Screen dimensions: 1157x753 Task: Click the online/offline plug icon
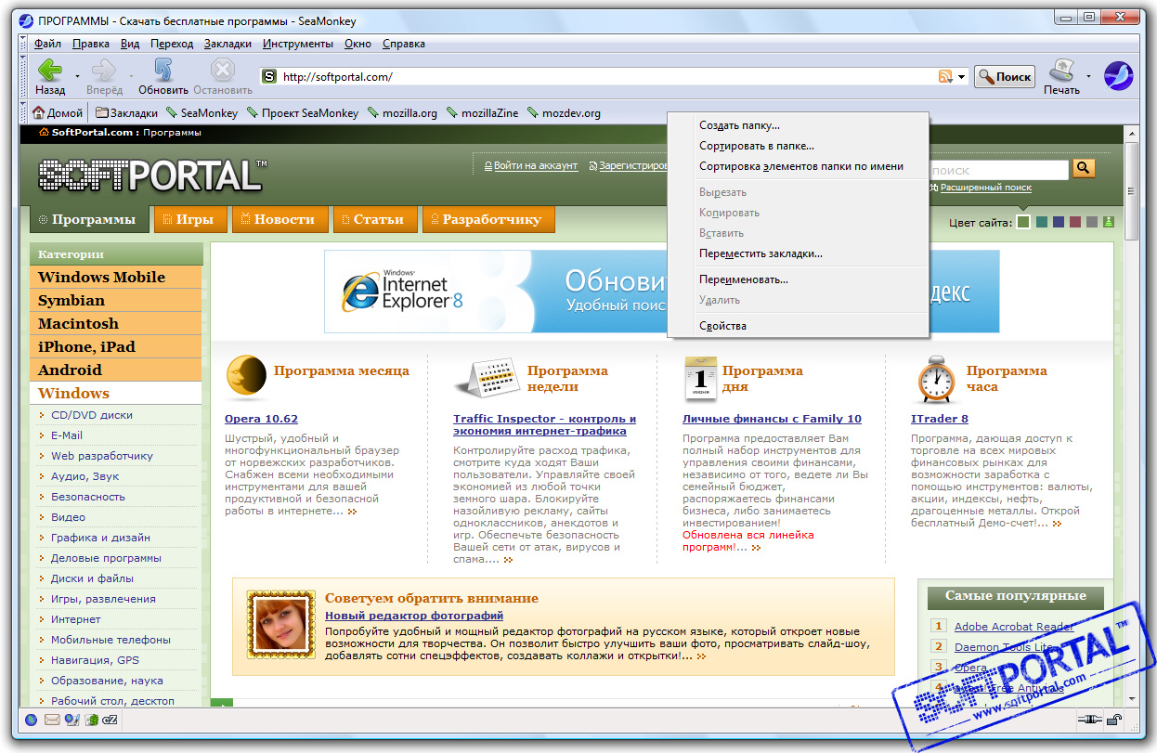(x=1088, y=720)
